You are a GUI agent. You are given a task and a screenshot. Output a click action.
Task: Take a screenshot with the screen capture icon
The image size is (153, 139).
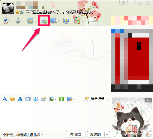click(69, 99)
